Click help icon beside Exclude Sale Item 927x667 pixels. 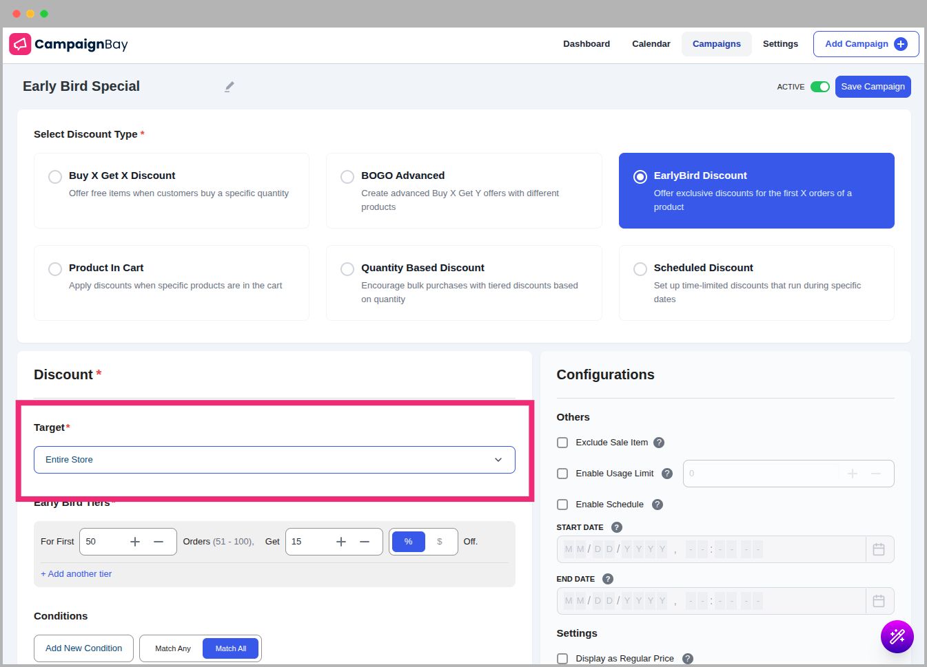pyautogui.click(x=659, y=443)
